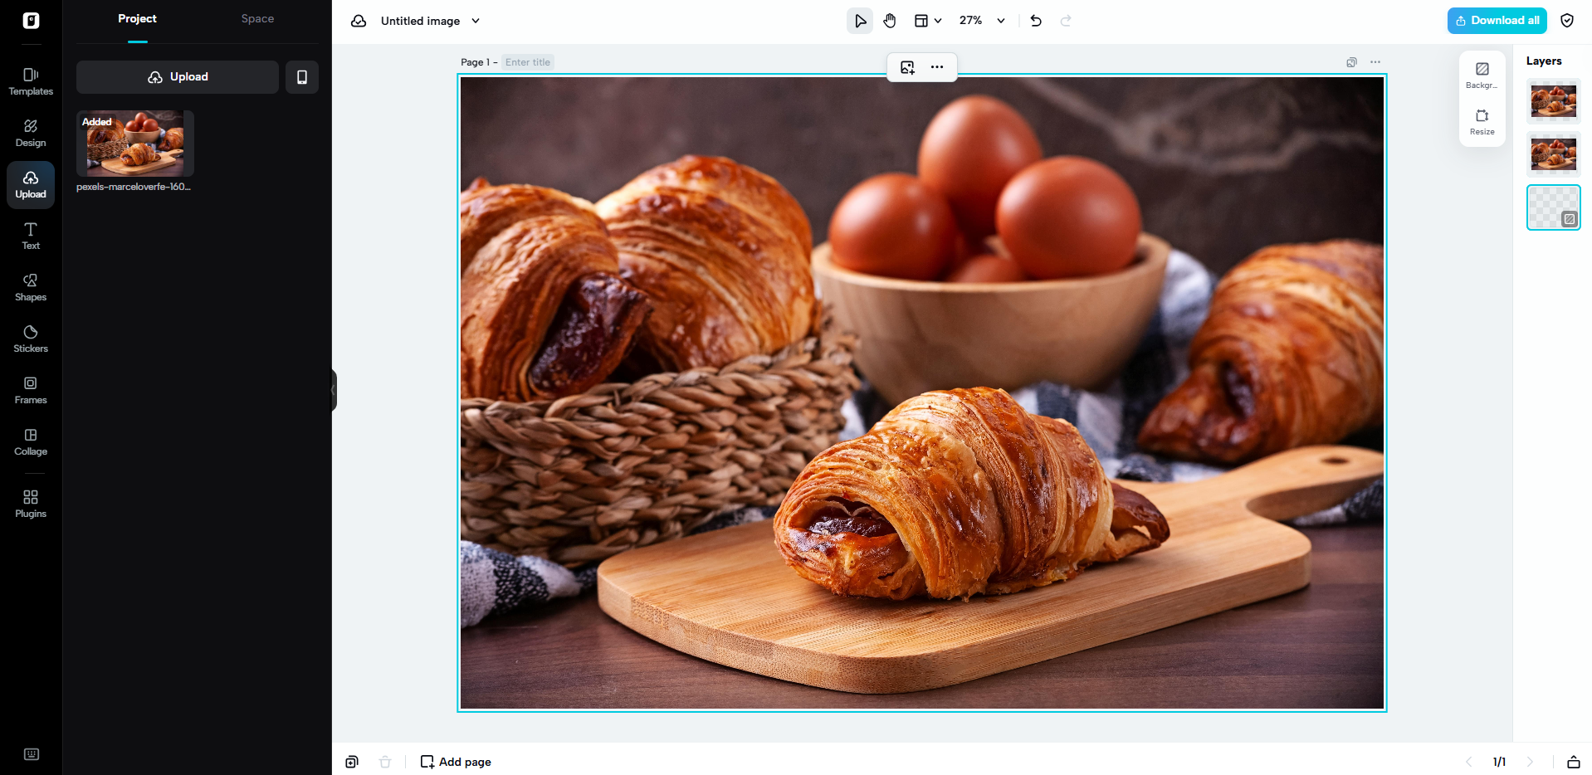Redo the last undone action
Image resolution: width=1592 pixels, height=775 pixels.
tap(1067, 21)
